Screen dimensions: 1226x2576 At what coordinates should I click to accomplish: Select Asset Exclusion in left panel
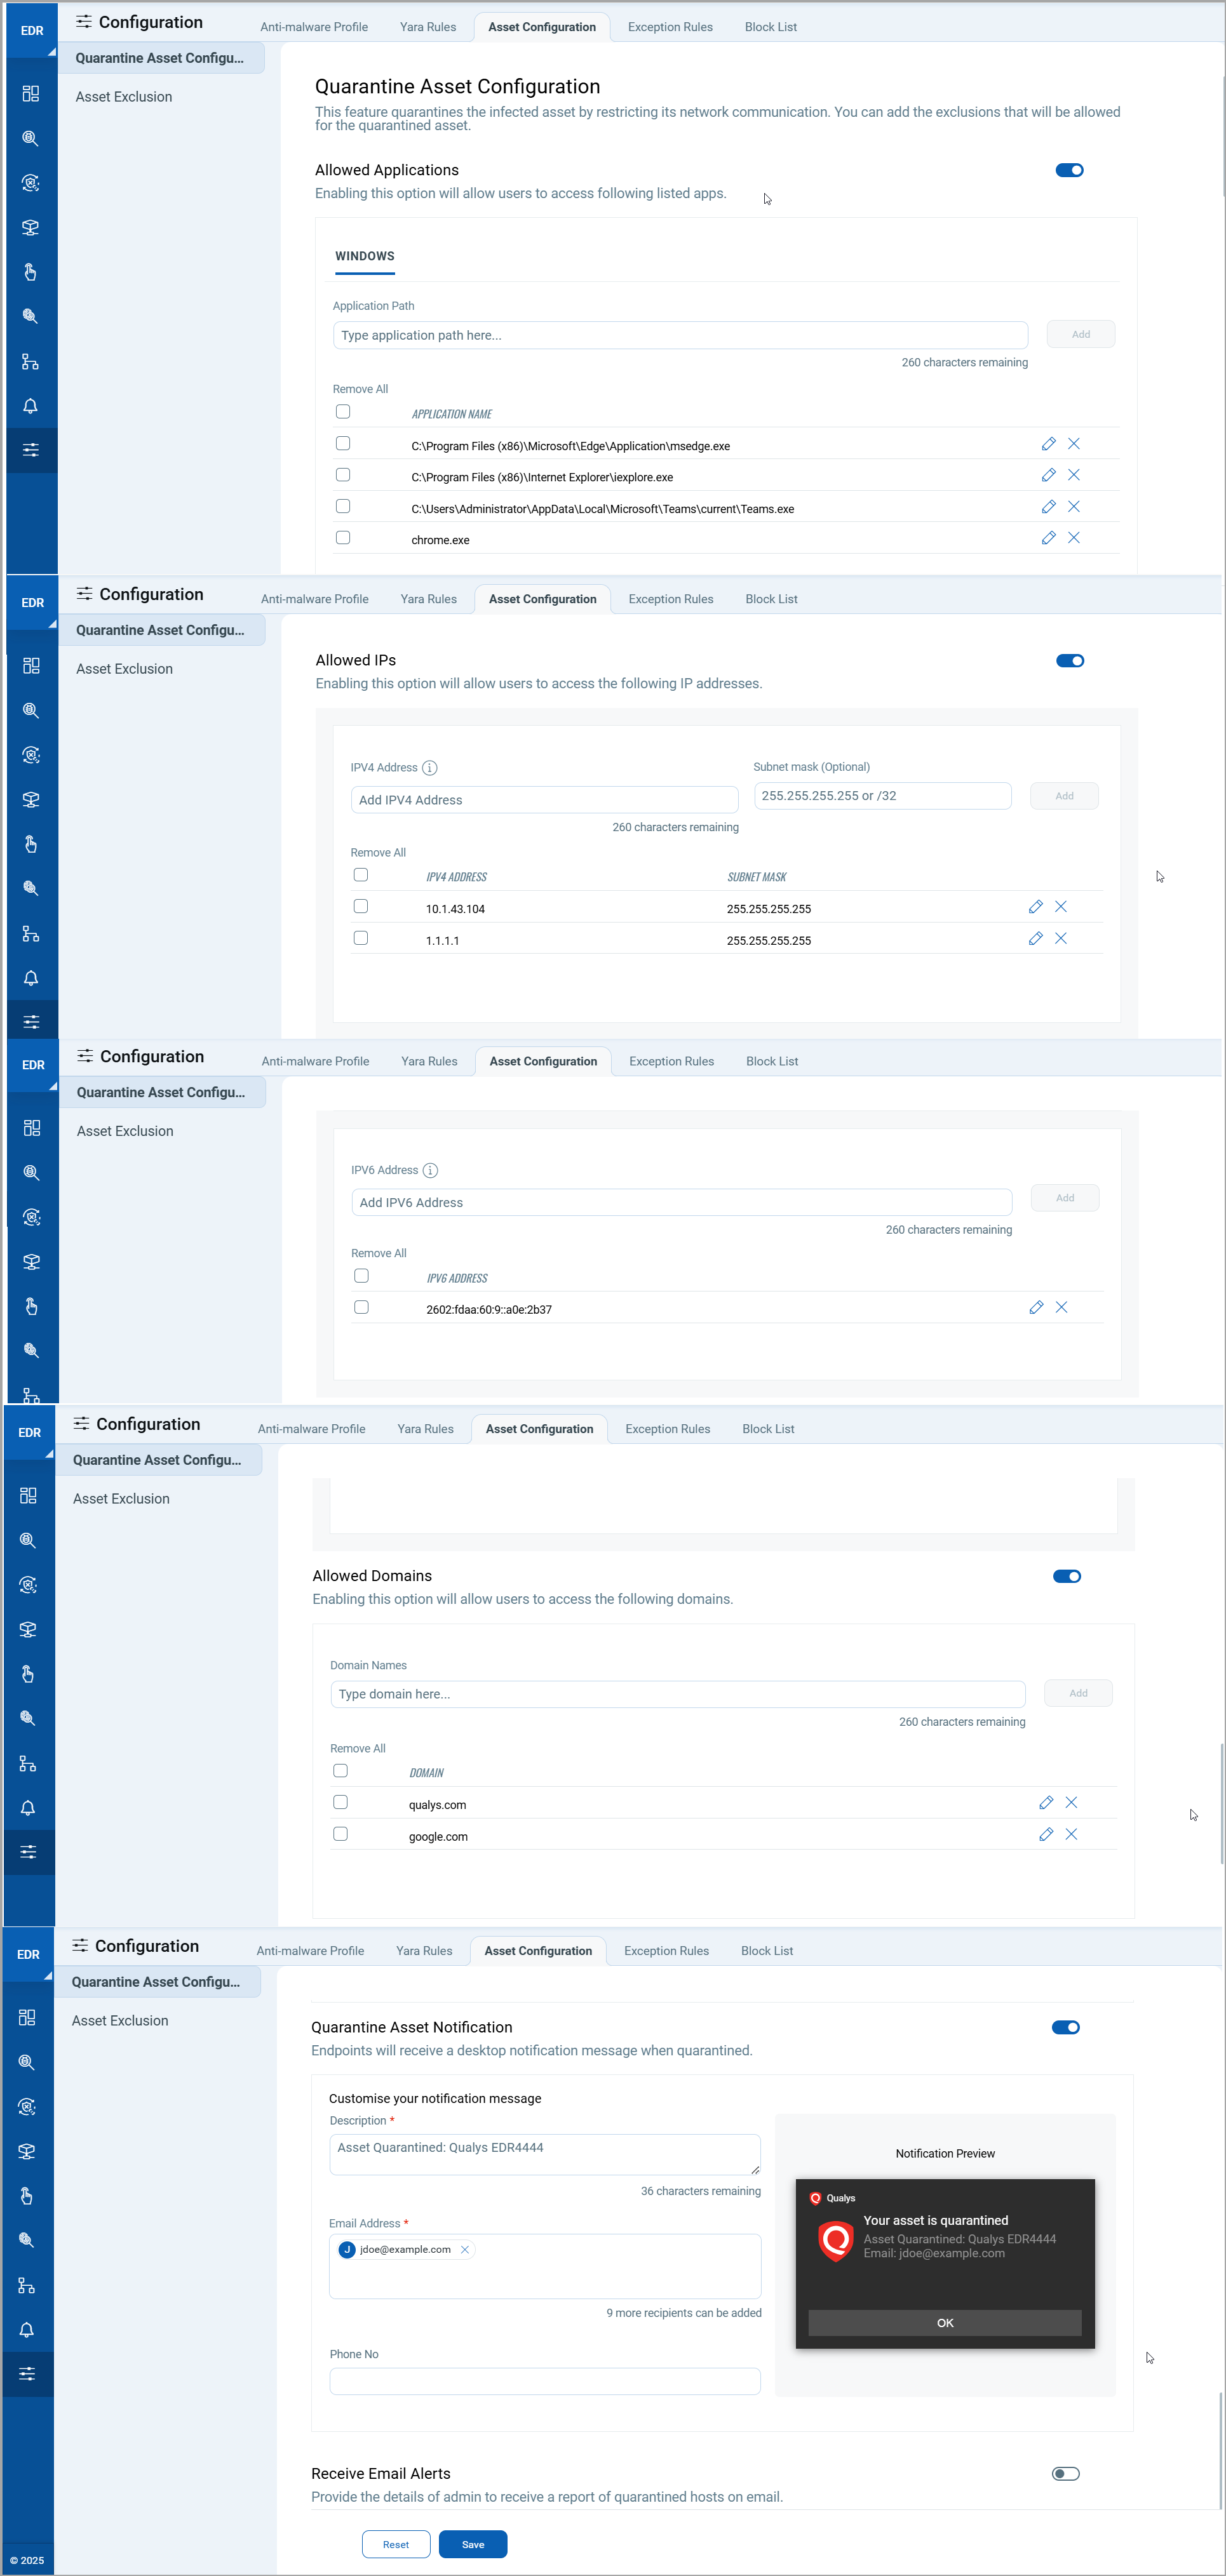(124, 97)
